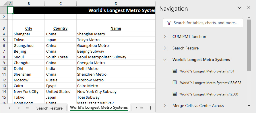Select cell containing Guangzhou Metro
Viewport: 256px width, 113px height.
pos(116,45)
